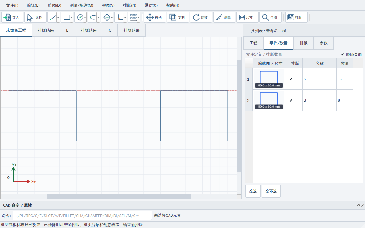Click the canvas horizontal scrollbar thumb
365x228 pixels.
pyautogui.click(x=119, y=196)
